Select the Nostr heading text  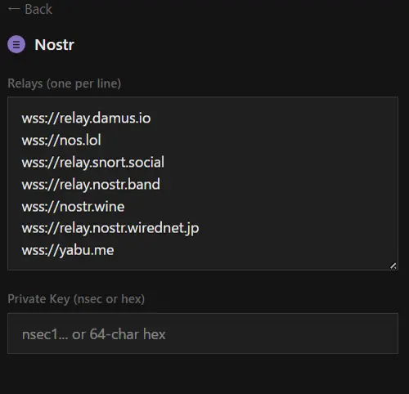[54, 44]
